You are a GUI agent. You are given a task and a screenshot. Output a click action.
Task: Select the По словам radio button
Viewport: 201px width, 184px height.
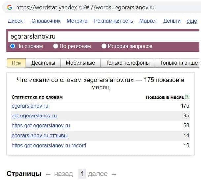[13, 46]
